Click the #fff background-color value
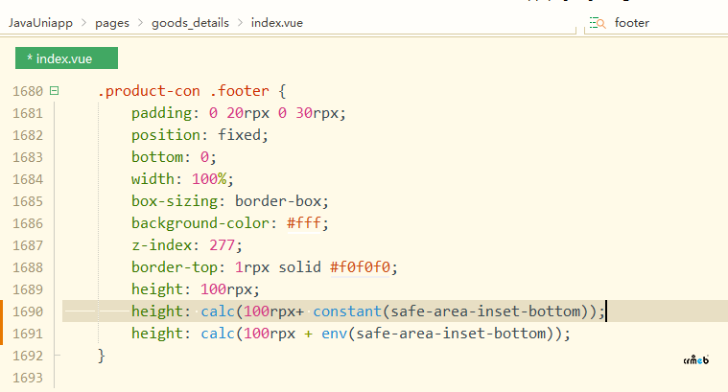Image resolution: width=728 pixels, height=392 pixels. 309,223
